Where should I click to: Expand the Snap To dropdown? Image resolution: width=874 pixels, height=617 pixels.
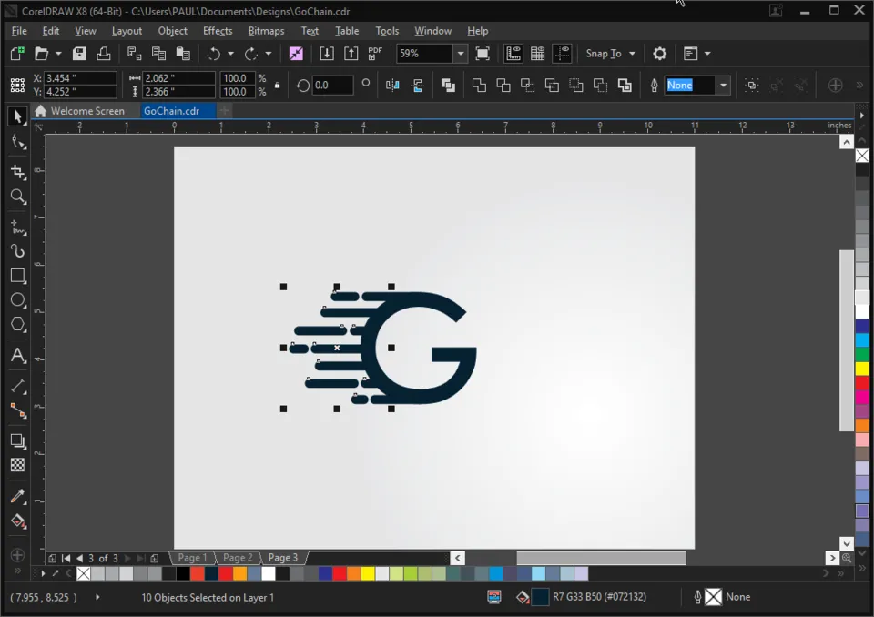coord(632,54)
